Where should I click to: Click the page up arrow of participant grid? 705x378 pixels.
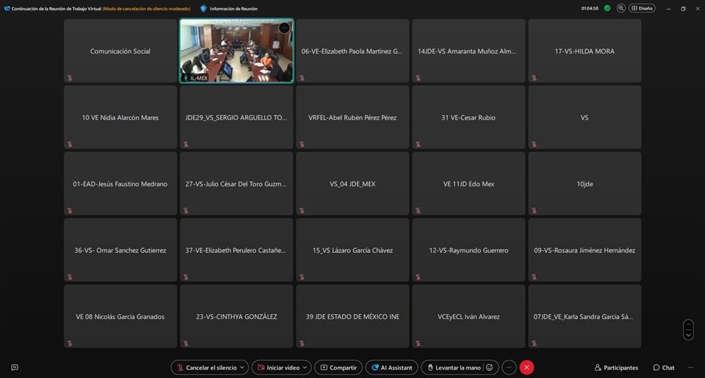688,324
